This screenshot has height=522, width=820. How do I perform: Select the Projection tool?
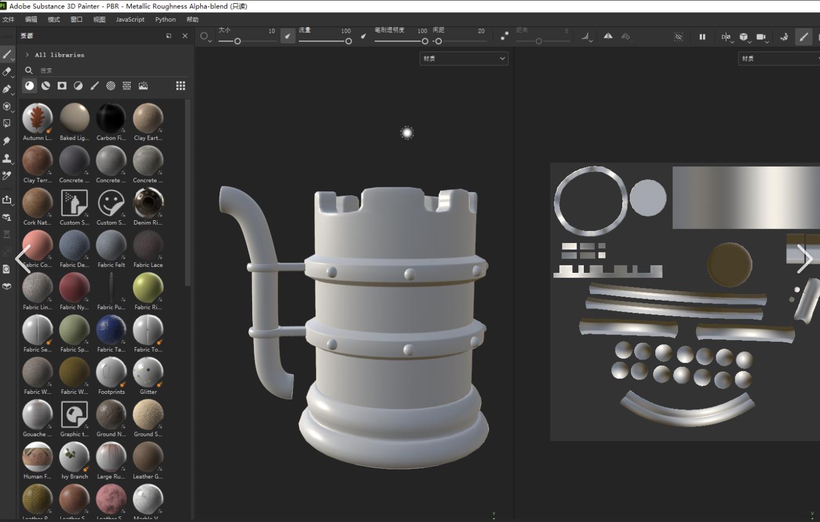coord(7,89)
